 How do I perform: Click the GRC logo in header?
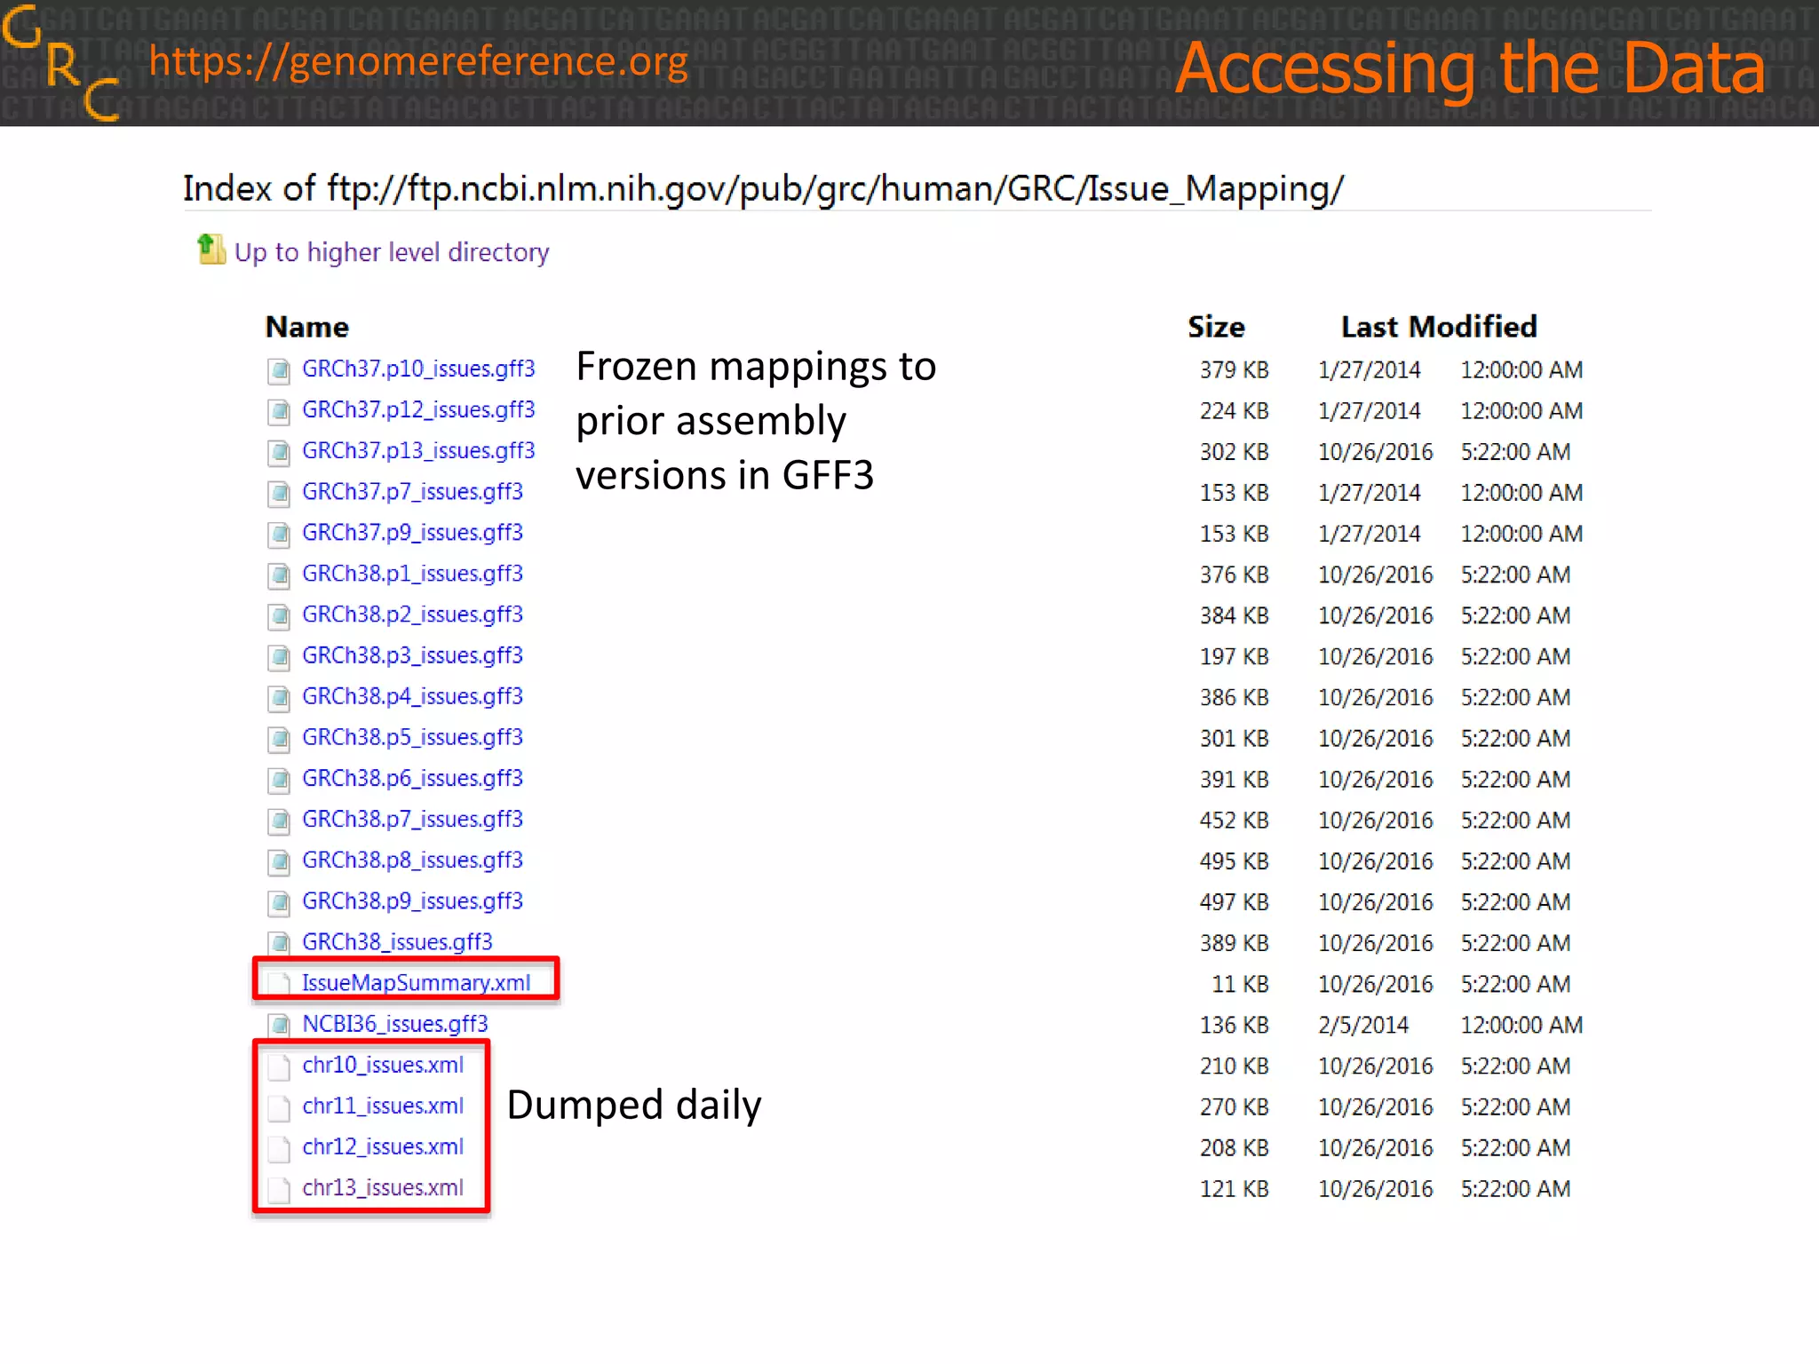point(61,62)
